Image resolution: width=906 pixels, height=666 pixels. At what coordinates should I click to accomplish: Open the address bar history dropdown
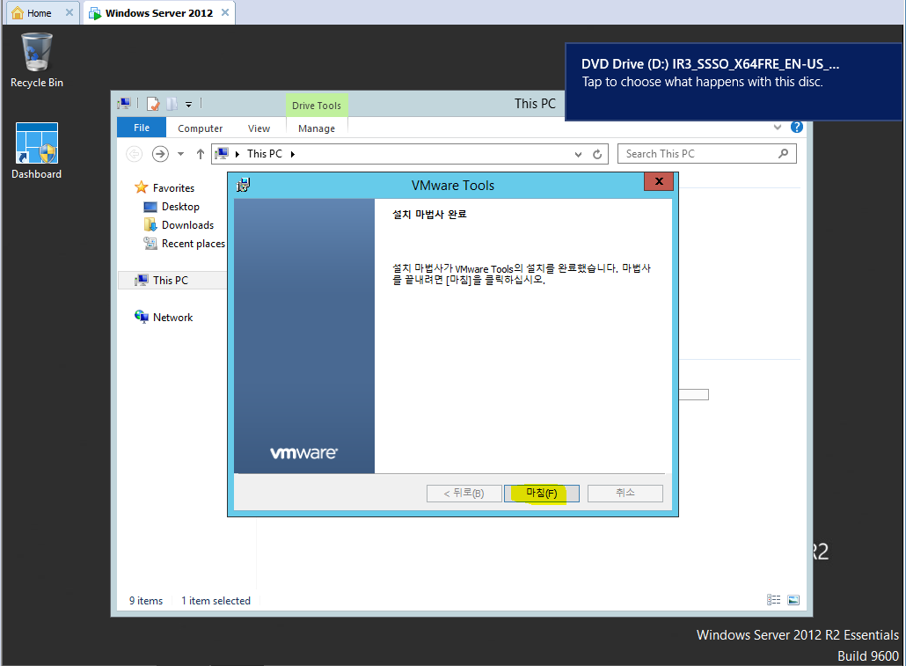(x=579, y=154)
